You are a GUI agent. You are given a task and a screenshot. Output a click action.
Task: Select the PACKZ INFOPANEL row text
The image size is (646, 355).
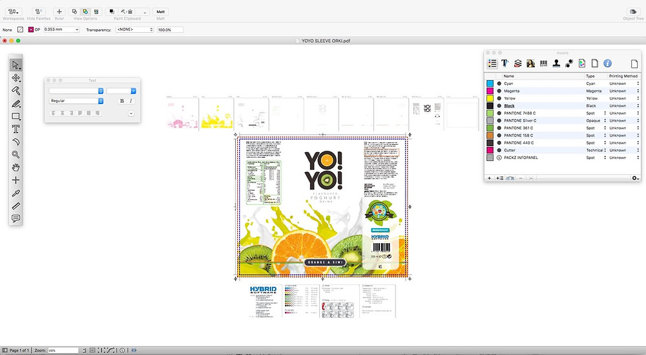tap(521, 158)
